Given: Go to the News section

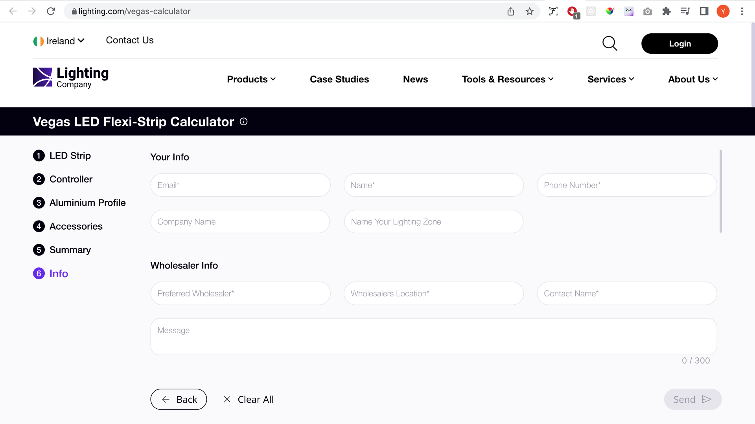Looking at the screenshot, I should point(415,79).
